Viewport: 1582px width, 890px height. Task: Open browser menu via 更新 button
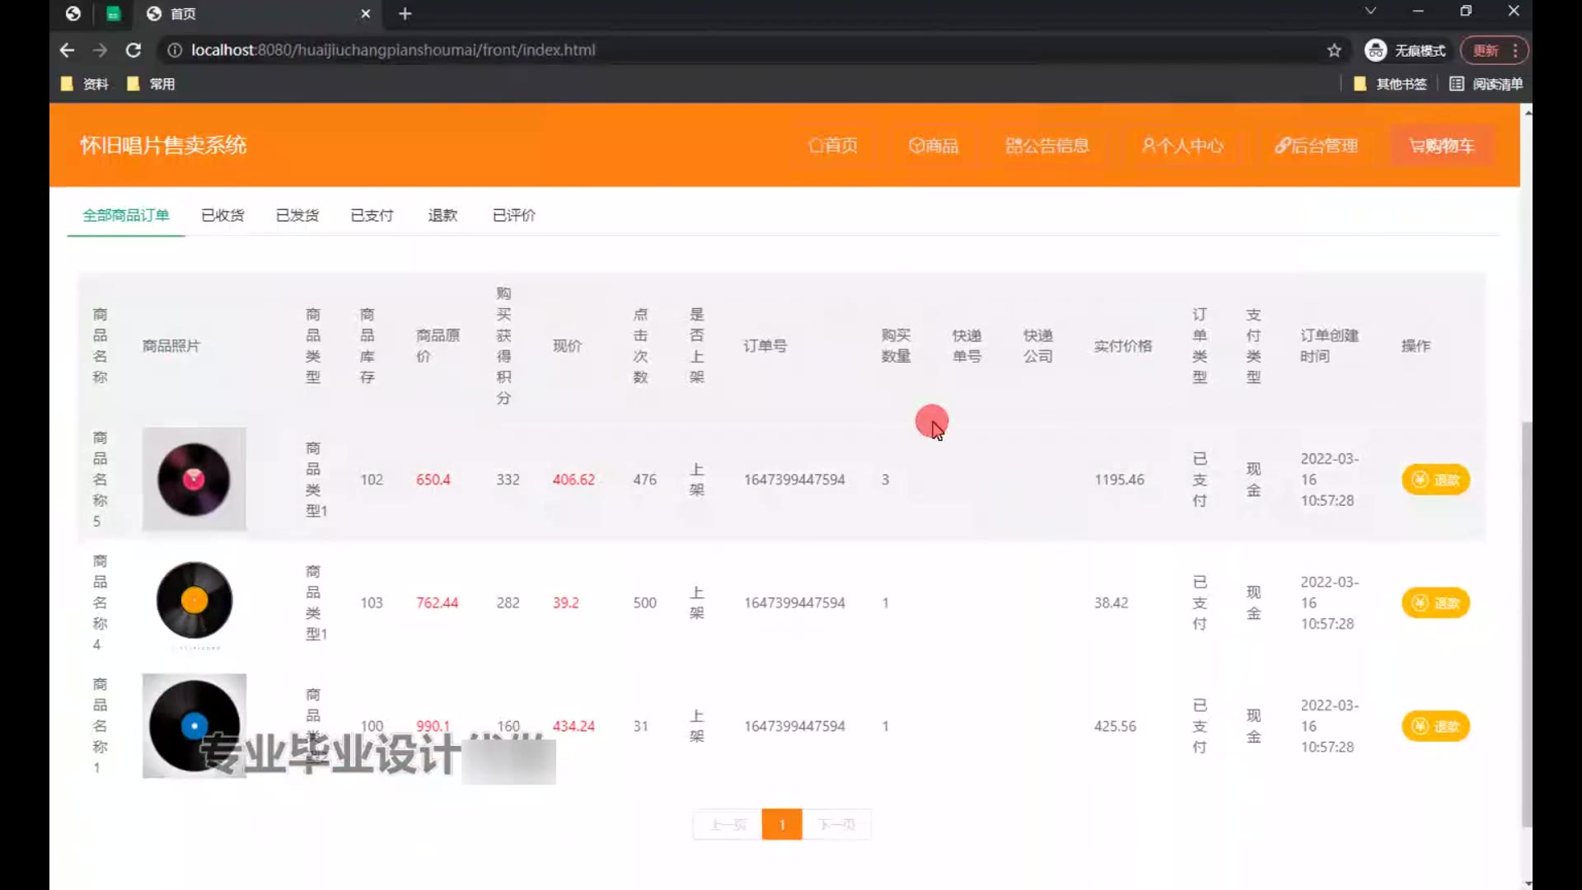click(1493, 50)
